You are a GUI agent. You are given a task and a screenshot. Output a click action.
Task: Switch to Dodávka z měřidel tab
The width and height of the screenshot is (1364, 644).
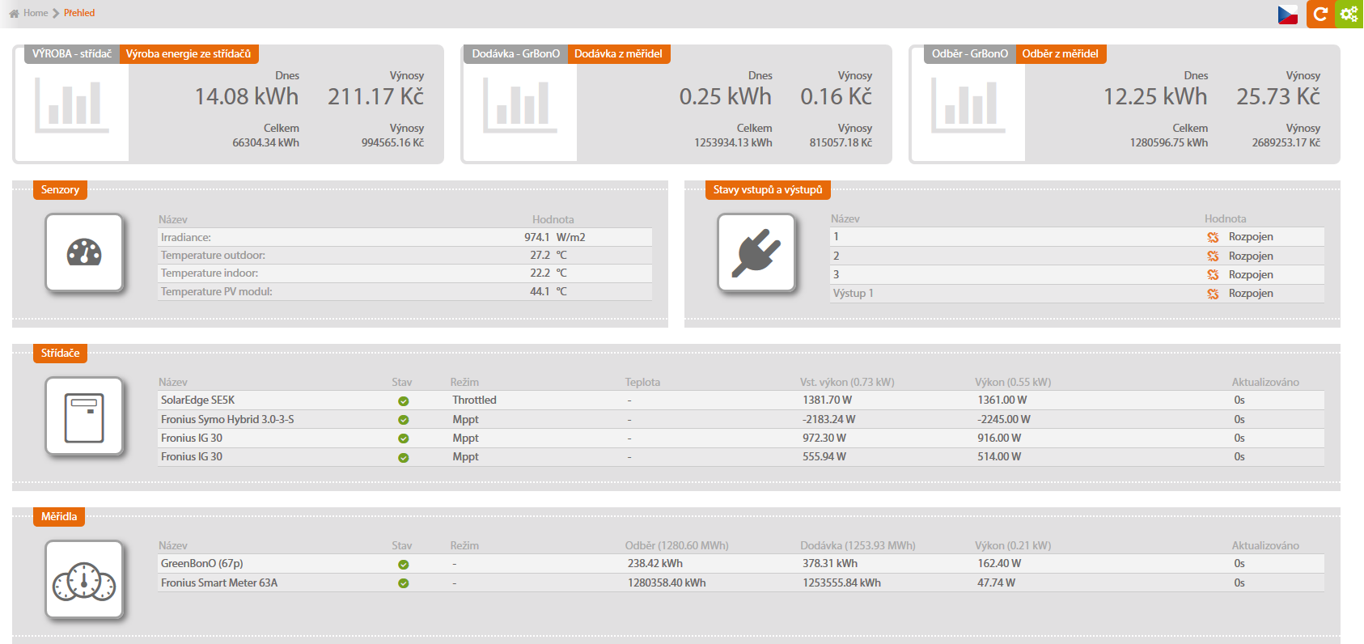pyautogui.click(x=618, y=54)
